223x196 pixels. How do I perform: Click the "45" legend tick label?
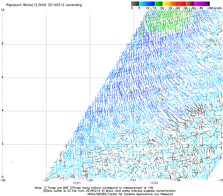(201, 8)
